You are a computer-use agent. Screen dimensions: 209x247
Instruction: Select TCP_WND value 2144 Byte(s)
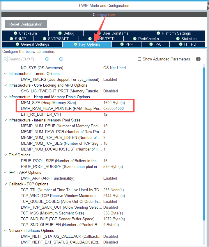[114, 196]
